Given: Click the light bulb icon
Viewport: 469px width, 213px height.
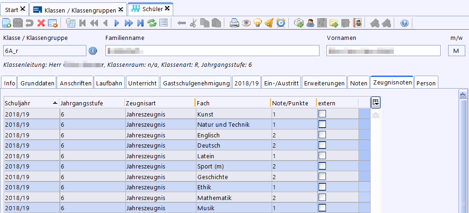Looking at the screenshot, I should tap(258, 23).
